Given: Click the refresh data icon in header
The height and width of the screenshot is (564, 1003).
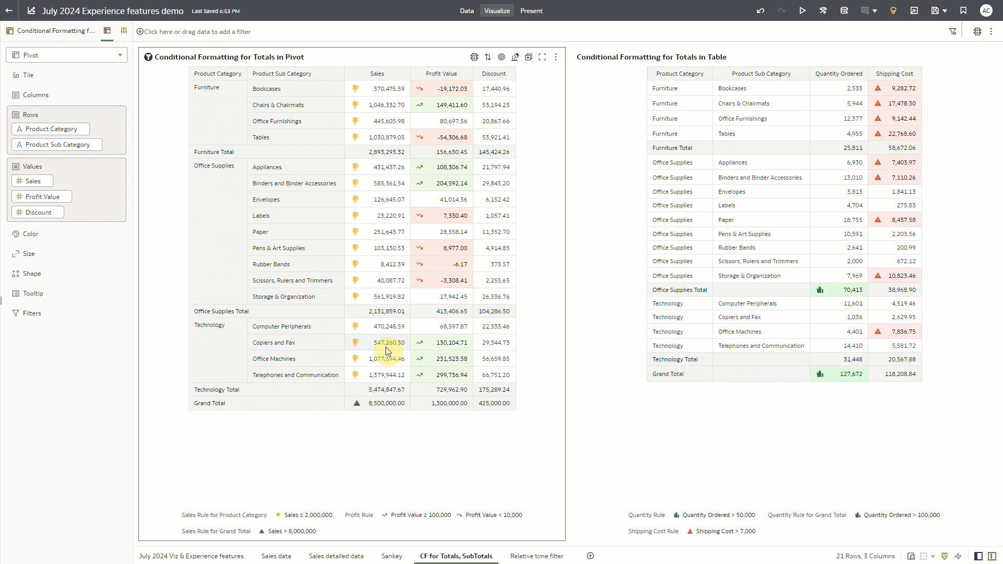Looking at the screenshot, I should (844, 10).
